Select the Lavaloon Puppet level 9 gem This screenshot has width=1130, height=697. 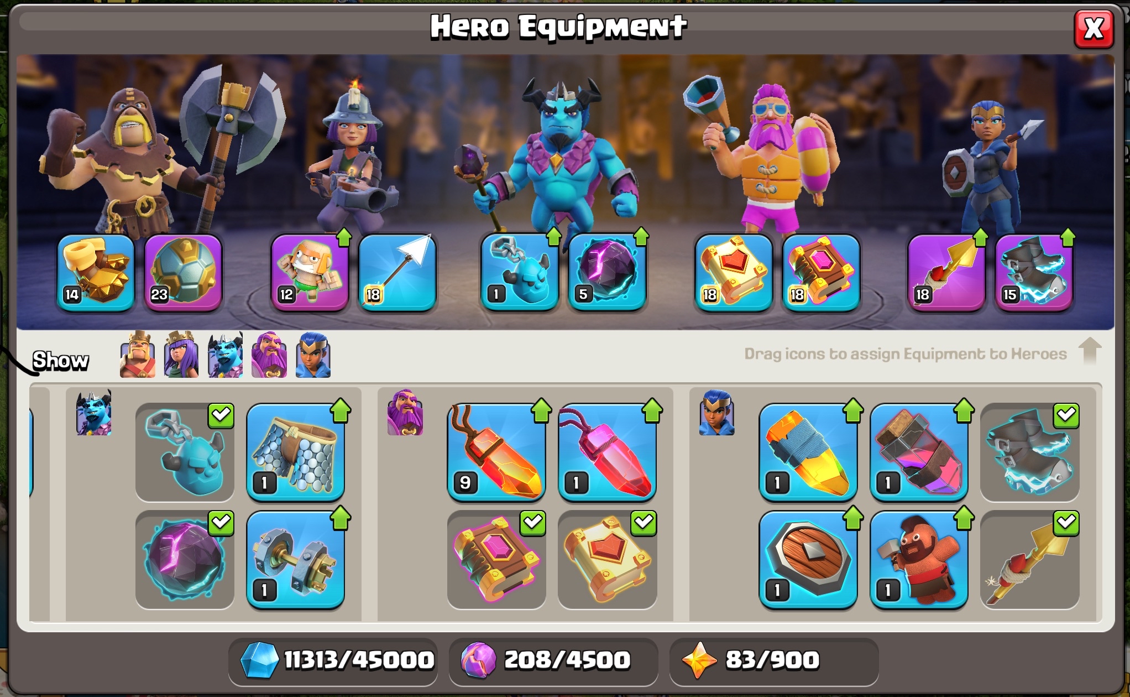click(x=496, y=451)
